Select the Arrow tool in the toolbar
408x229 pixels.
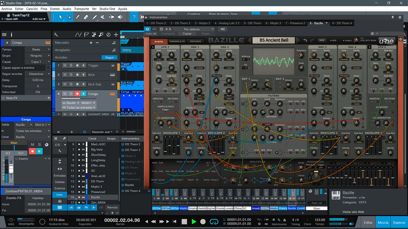(x=61, y=17)
